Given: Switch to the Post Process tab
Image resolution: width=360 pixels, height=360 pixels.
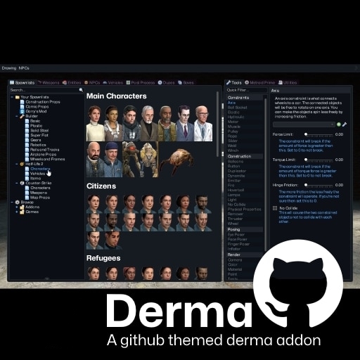Looking at the screenshot, I should point(141,82).
